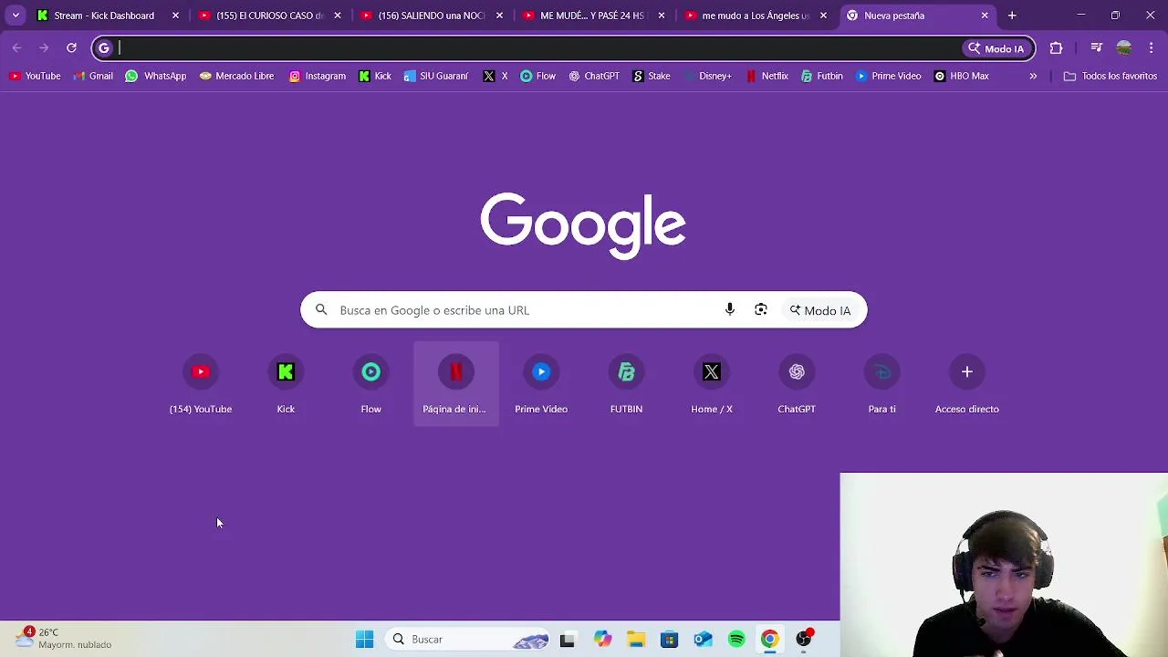Open the Futbin bookmark
Screen dimensions: 1168x657
tap(821, 76)
